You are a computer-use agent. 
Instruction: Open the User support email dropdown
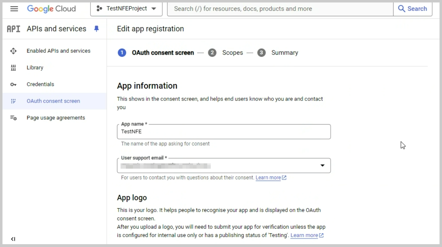(224, 165)
